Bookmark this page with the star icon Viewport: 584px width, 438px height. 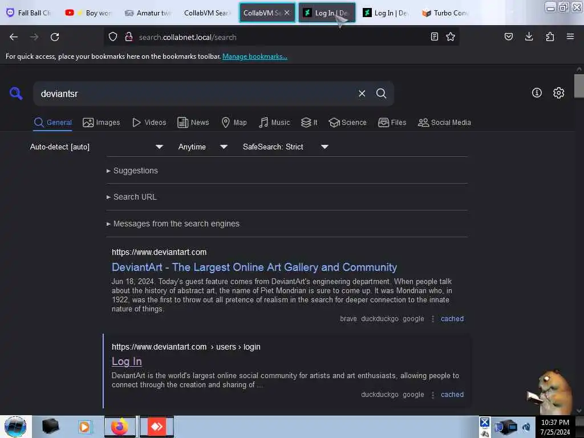click(451, 36)
